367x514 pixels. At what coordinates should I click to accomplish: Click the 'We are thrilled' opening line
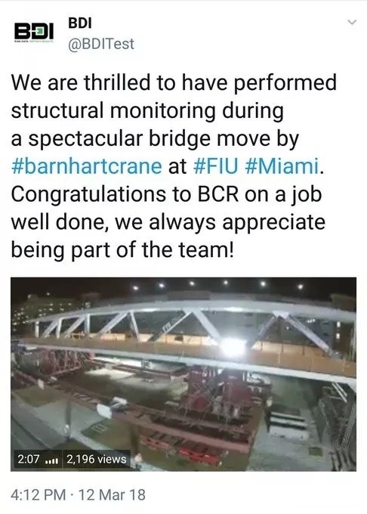pyautogui.click(x=174, y=82)
